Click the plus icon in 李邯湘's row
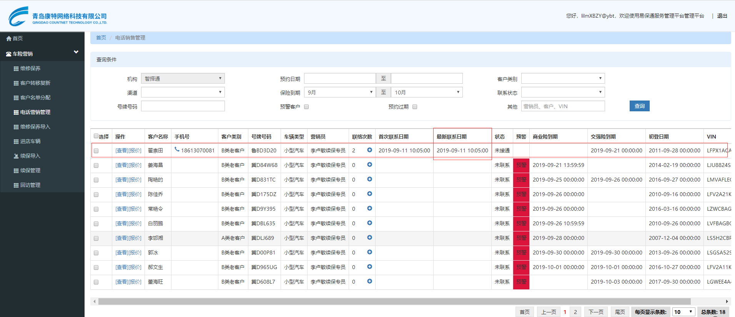735x317 pixels. [x=369, y=238]
